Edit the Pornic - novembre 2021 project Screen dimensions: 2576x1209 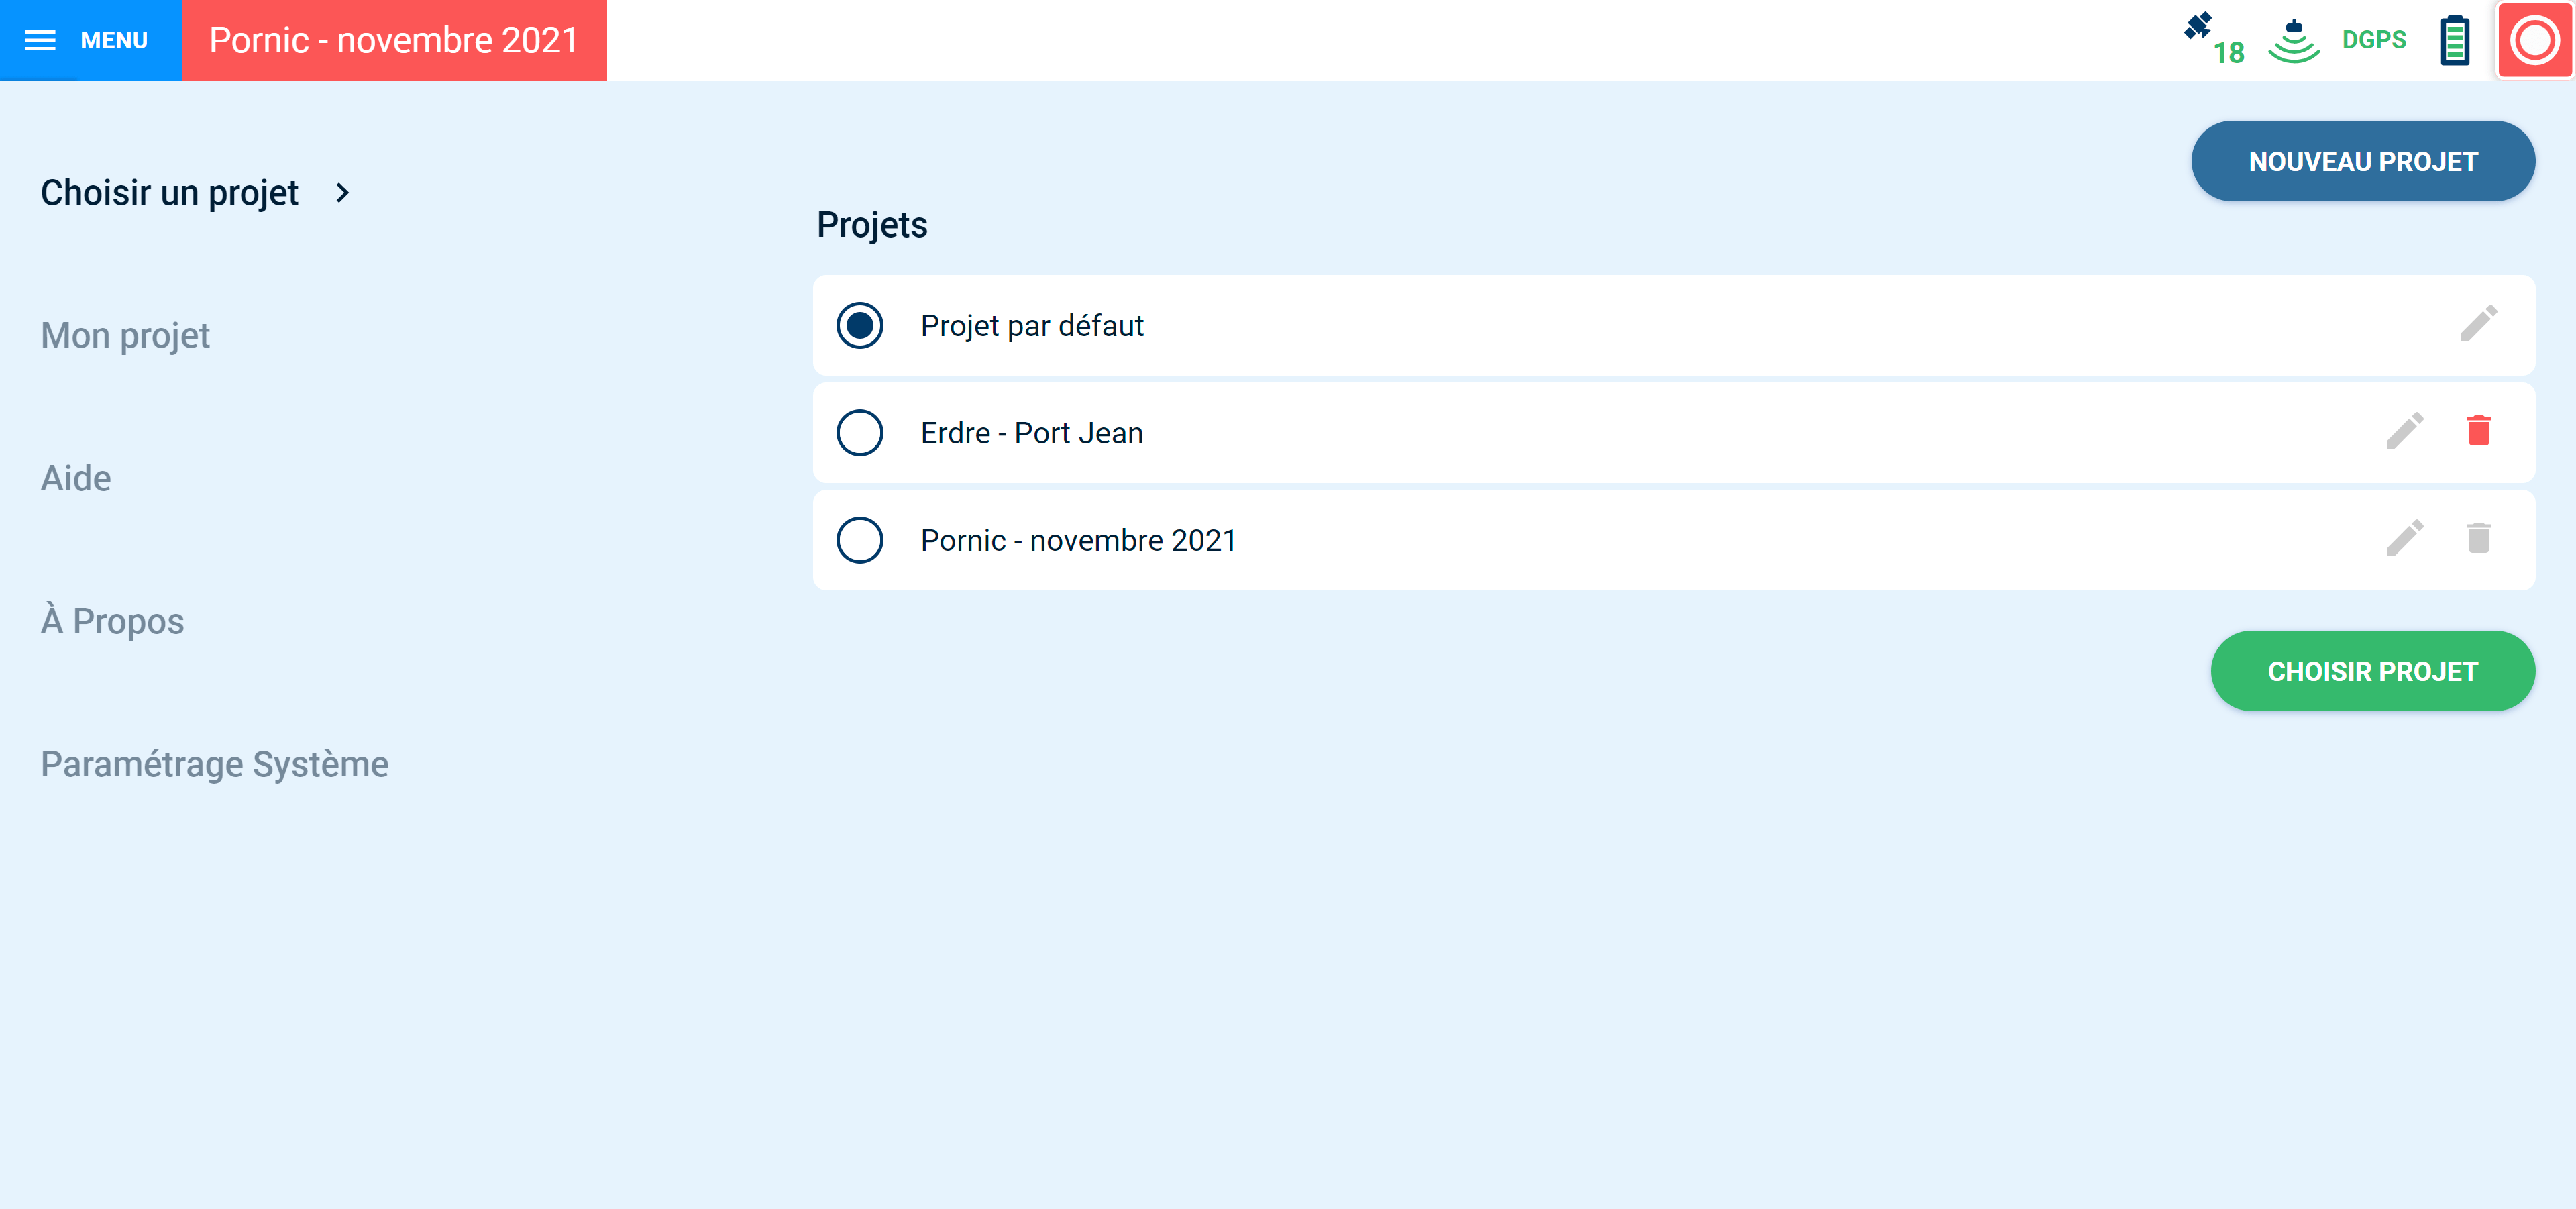[2404, 539]
